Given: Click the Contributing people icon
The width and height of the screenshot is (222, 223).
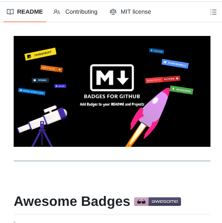Looking at the screenshot, I should point(57,12).
